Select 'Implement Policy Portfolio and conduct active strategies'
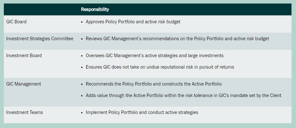This screenshot has height=128, width=296. 142,112
